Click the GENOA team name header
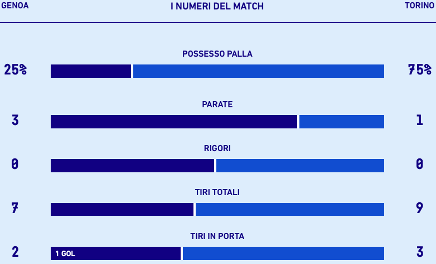 [15, 6]
